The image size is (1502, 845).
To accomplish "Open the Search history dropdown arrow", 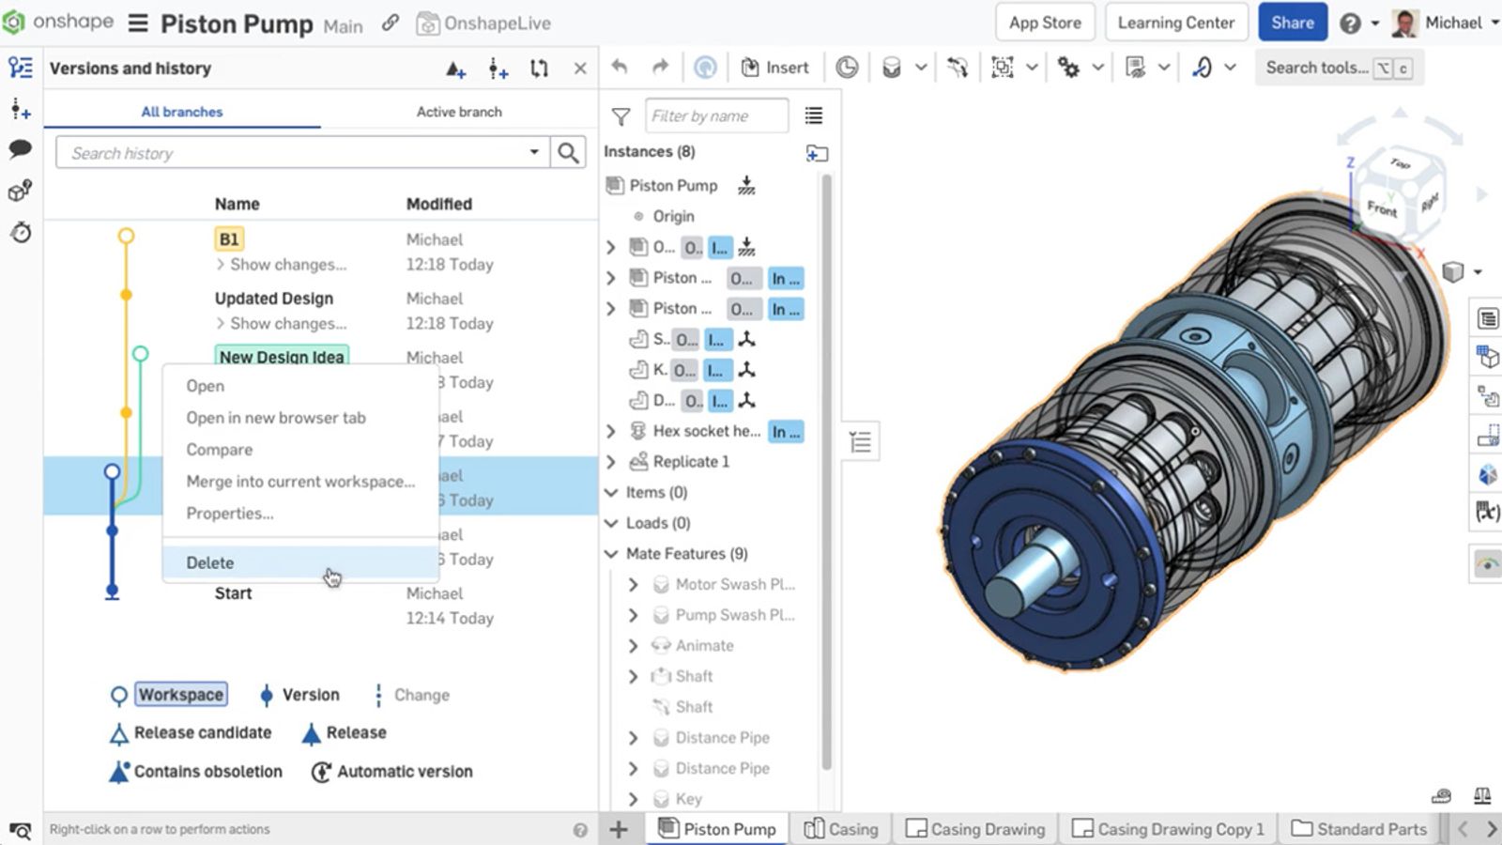I will (x=534, y=152).
